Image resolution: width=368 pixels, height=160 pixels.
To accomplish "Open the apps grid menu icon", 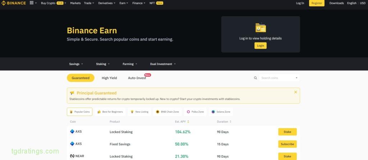I will coord(32,3).
